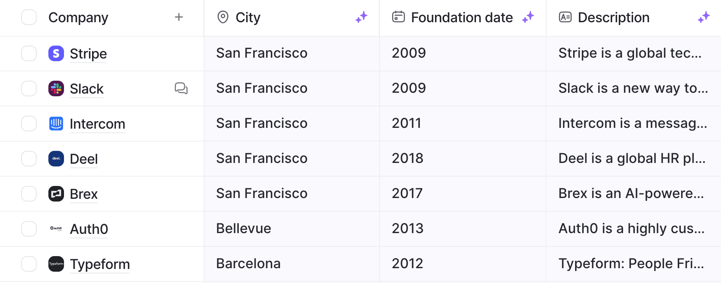Open the Foundation date column header
The width and height of the screenshot is (721, 283).
point(462,18)
